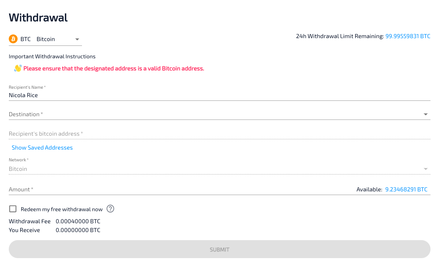
Task: Click the You Receive 0.00000000 BTC value
Action: [78, 230]
